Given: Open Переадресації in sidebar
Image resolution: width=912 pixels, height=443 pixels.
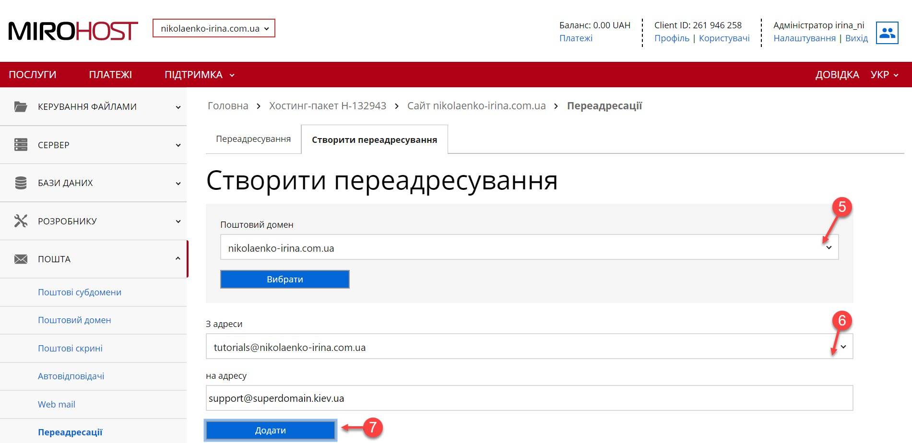Looking at the screenshot, I should pyautogui.click(x=70, y=432).
